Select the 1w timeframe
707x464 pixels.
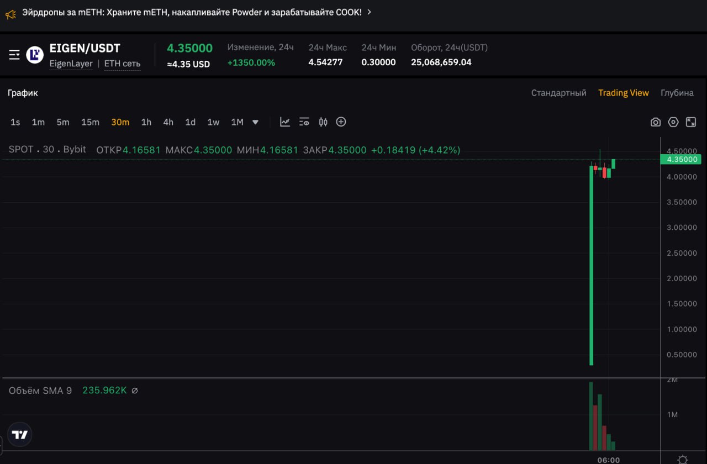pyautogui.click(x=213, y=122)
